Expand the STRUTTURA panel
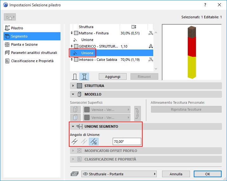This screenshot has height=181, width=227. 73,86
